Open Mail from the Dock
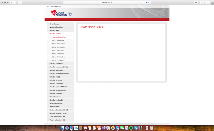This screenshot has height=131, width=214. tap(72, 128)
